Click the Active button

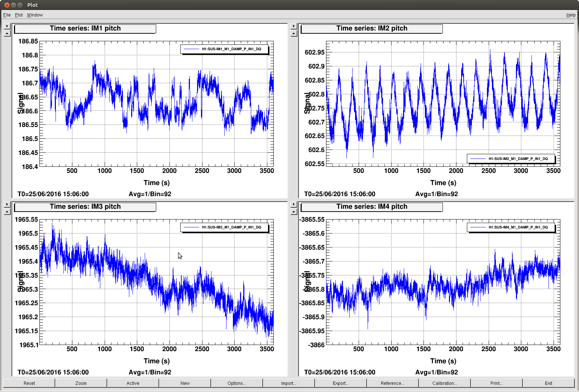(x=133, y=383)
